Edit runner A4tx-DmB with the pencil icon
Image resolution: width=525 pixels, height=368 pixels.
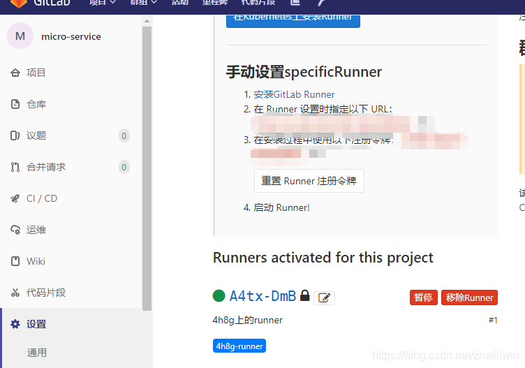[x=324, y=297]
